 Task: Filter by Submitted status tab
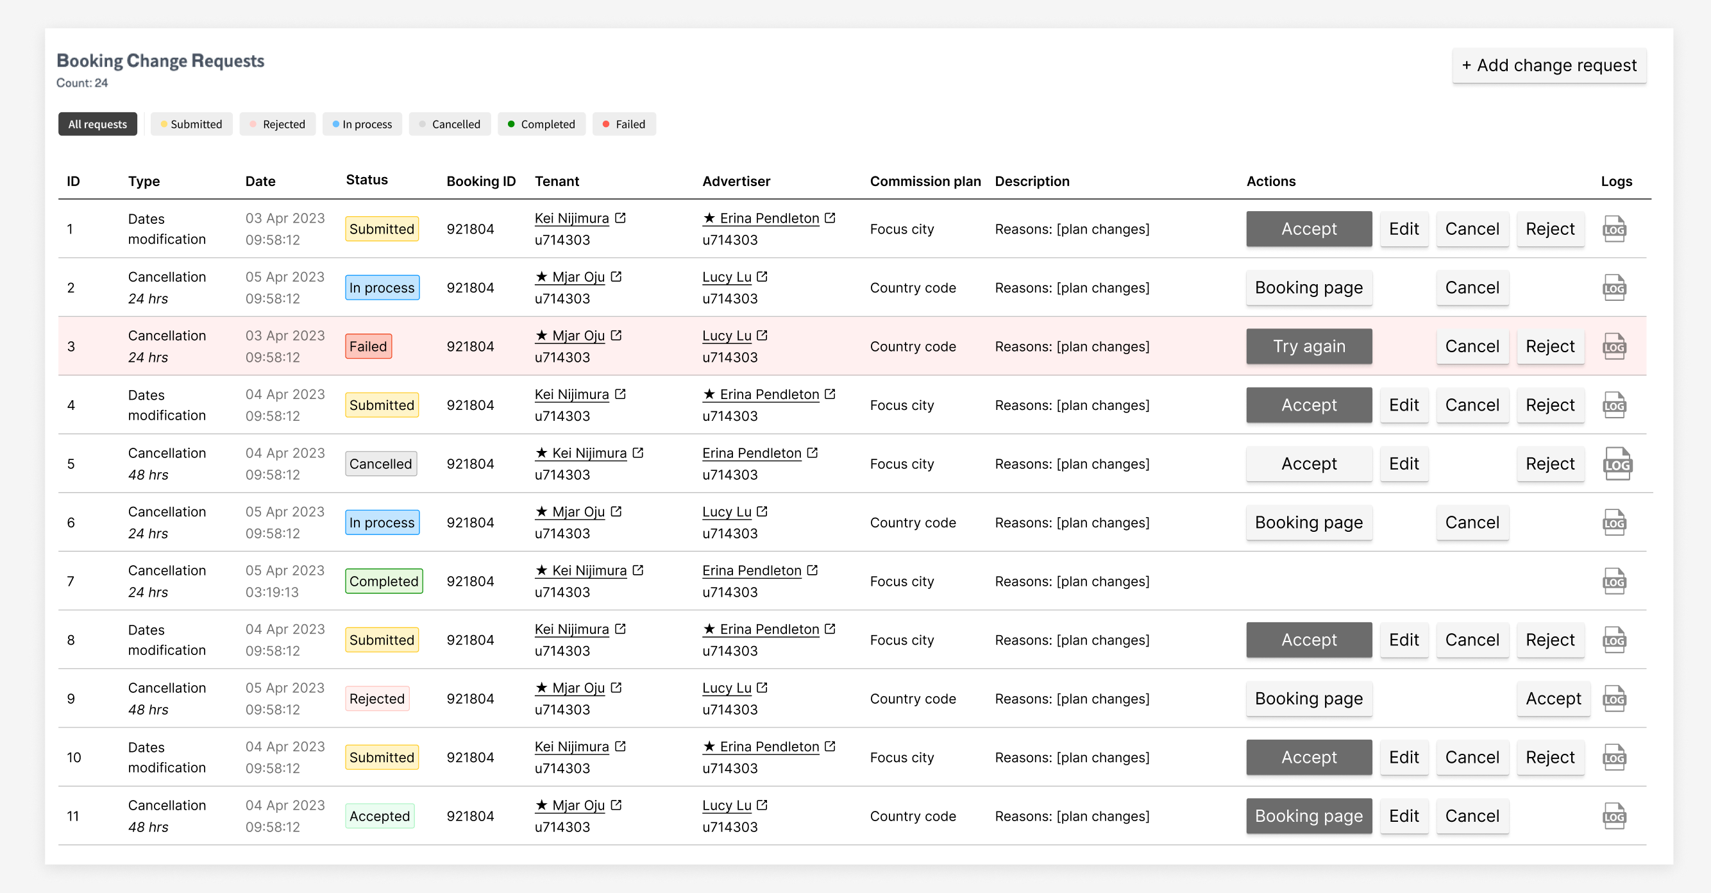[191, 124]
